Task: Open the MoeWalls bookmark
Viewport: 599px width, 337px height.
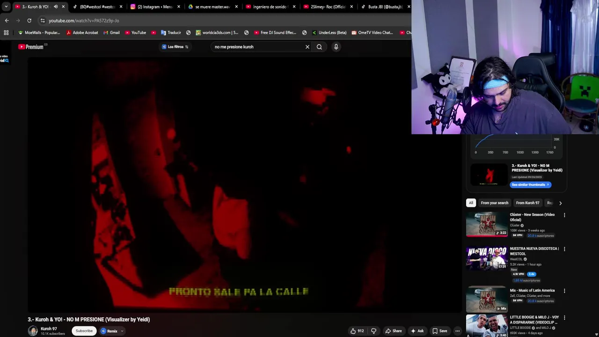Action: pos(39,33)
